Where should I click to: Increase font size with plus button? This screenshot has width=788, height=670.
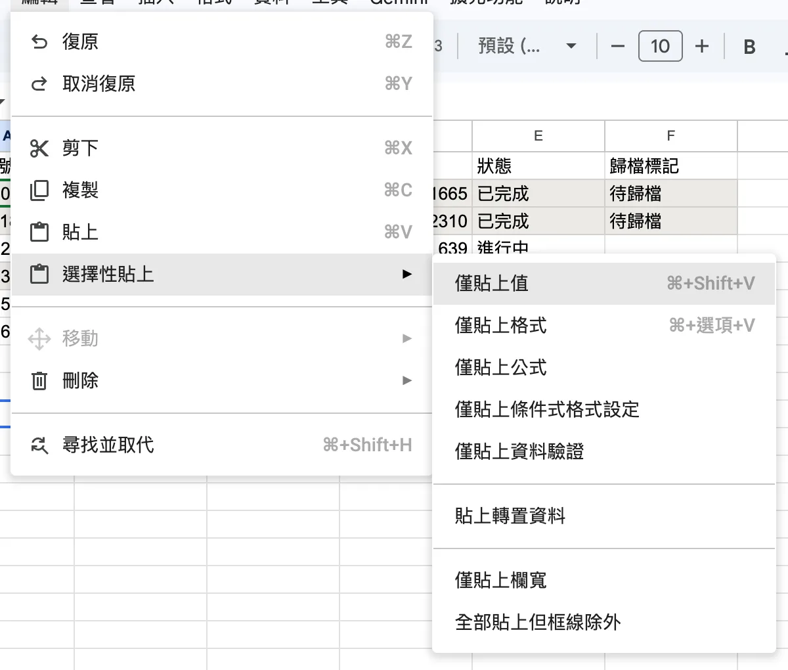pos(702,46)
